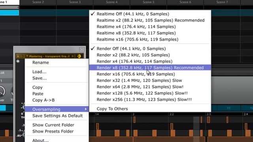Go to next preset arrow
The height and width of the screenshot is (142, 253).
(73, 56)
